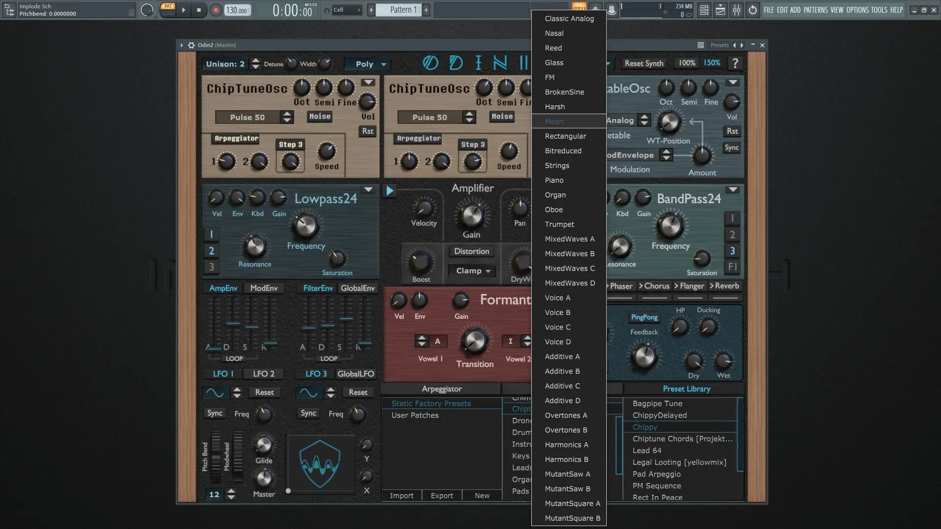The image size is (941, 529).
Task: Open the Lowpass24 filter type dropdown
Action: (368, 190)
